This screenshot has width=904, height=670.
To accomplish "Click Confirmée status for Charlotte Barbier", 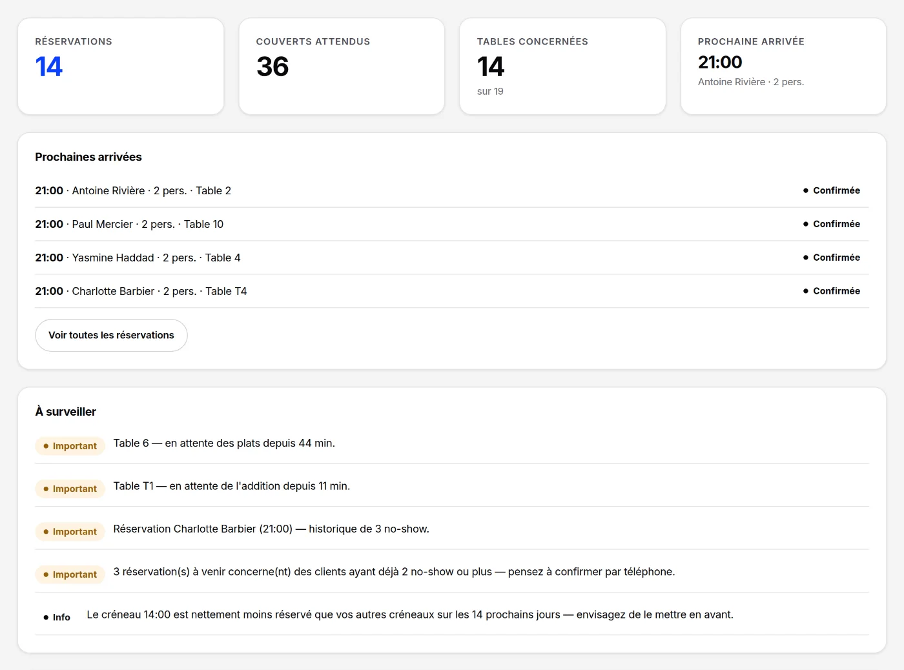I will click(832, 291).
